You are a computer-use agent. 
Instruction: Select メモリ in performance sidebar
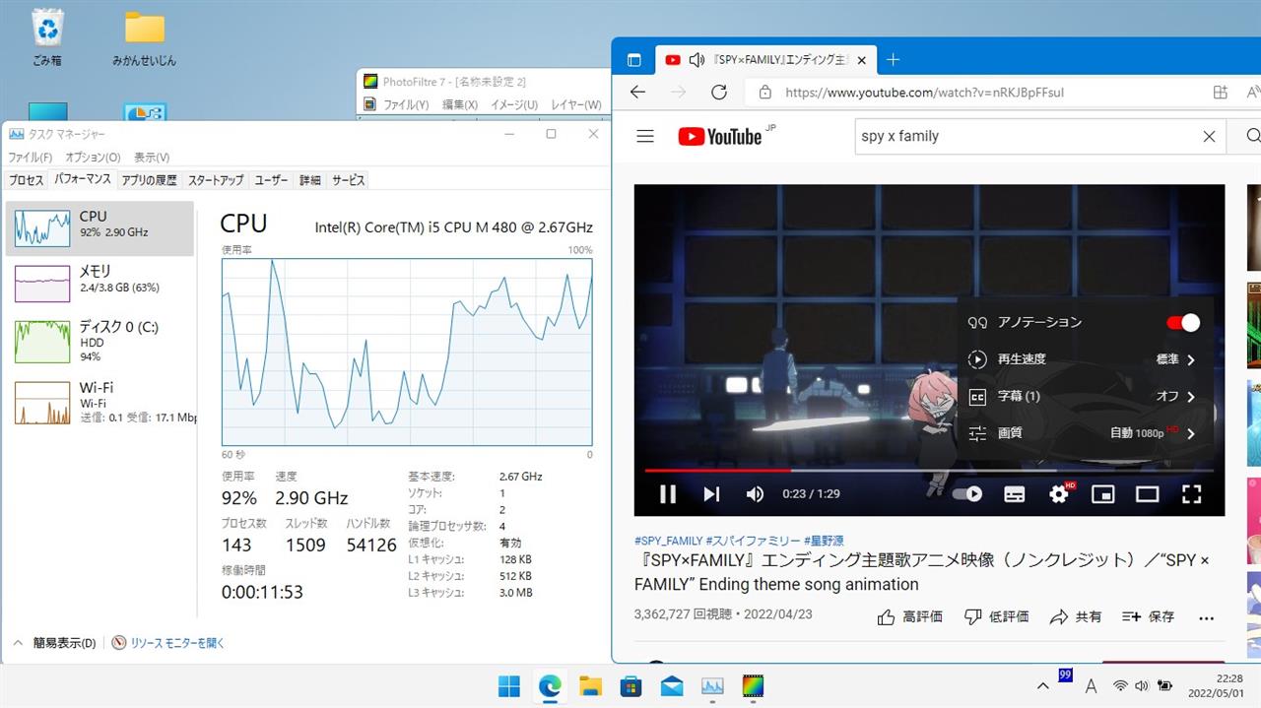[100, 284]
